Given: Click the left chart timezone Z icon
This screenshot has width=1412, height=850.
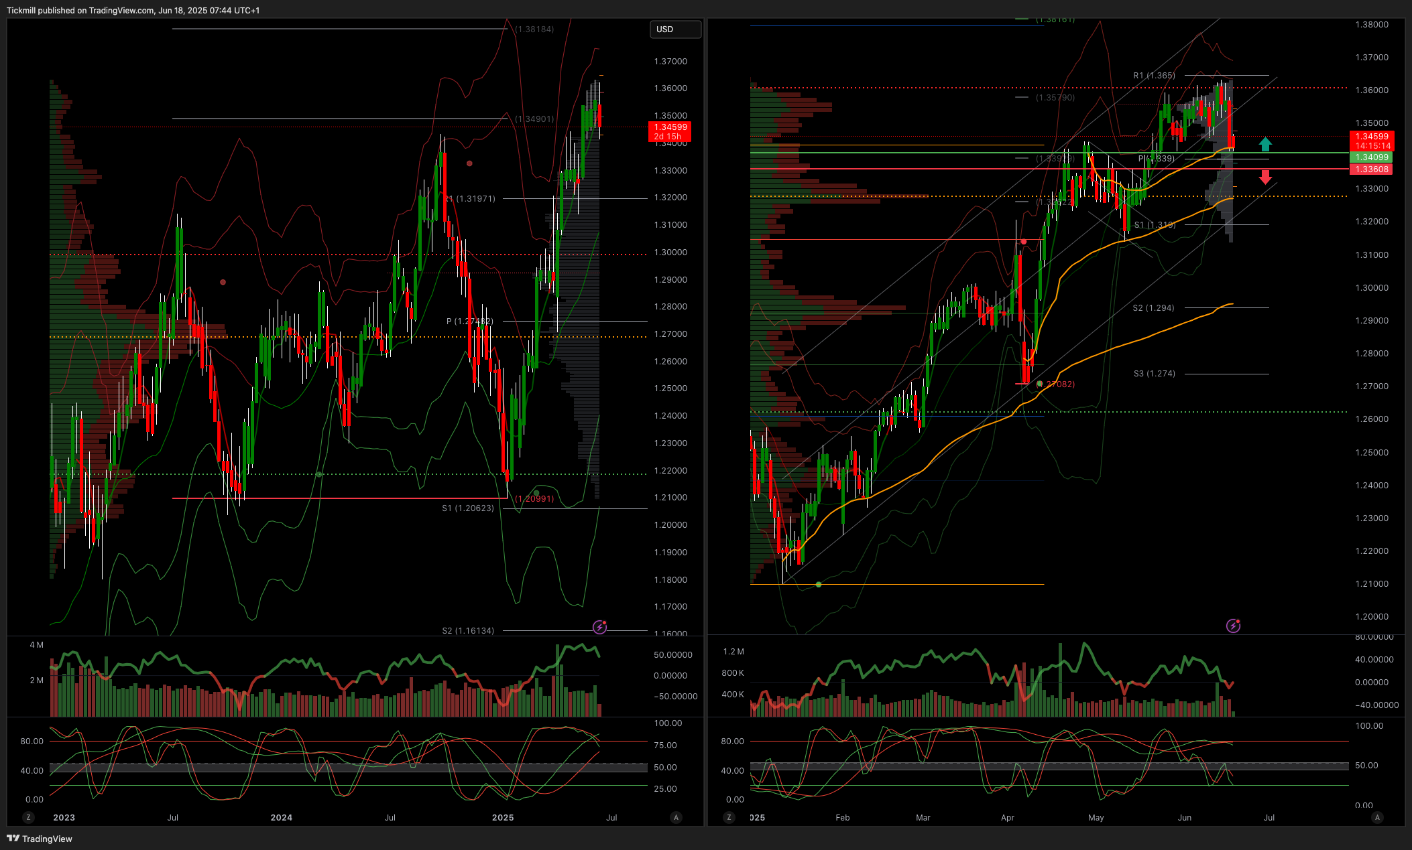Looking at the screenshot, I should 28,817.
